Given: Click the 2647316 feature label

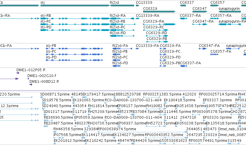Looking at the screenshot, I should point(188,118).
